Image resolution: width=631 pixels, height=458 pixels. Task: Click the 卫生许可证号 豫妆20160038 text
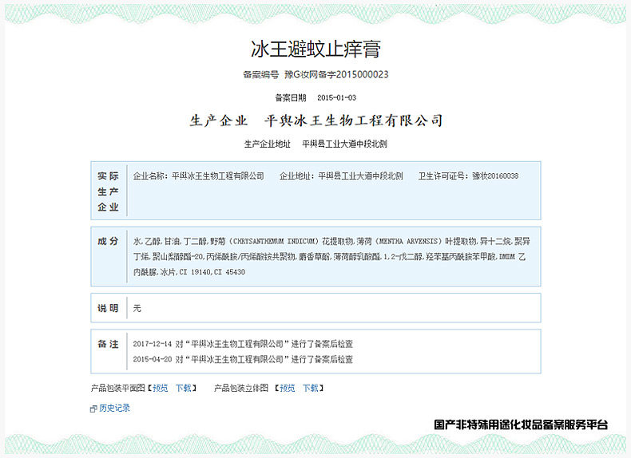click(468, 176)
